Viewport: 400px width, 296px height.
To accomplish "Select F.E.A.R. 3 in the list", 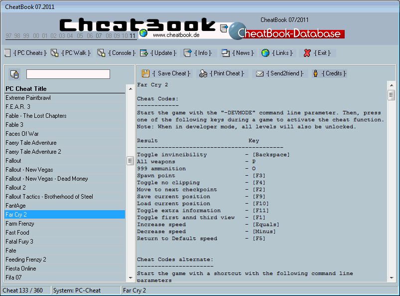I will pos(65,107).
